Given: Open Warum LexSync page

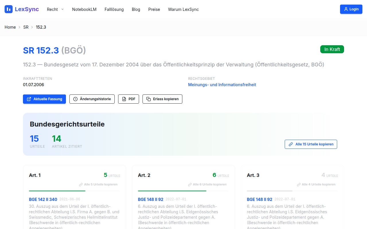Looking at the screenshot, I should pos(183,9).
